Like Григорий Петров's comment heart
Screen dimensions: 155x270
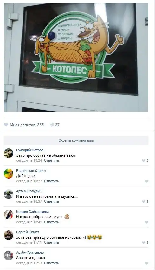point(144,161)
